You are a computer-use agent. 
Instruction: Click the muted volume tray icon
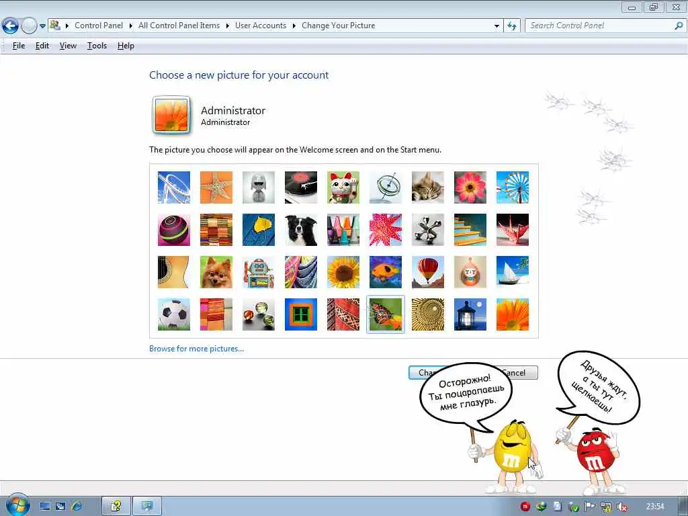[621, 507]
